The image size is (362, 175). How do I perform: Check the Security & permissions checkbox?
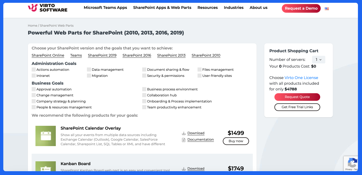[144, 76]
